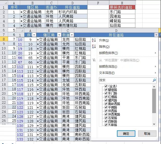Open the 所在道路 column filter dropdown
161x144 pixels.
click(x=156, y=35)
